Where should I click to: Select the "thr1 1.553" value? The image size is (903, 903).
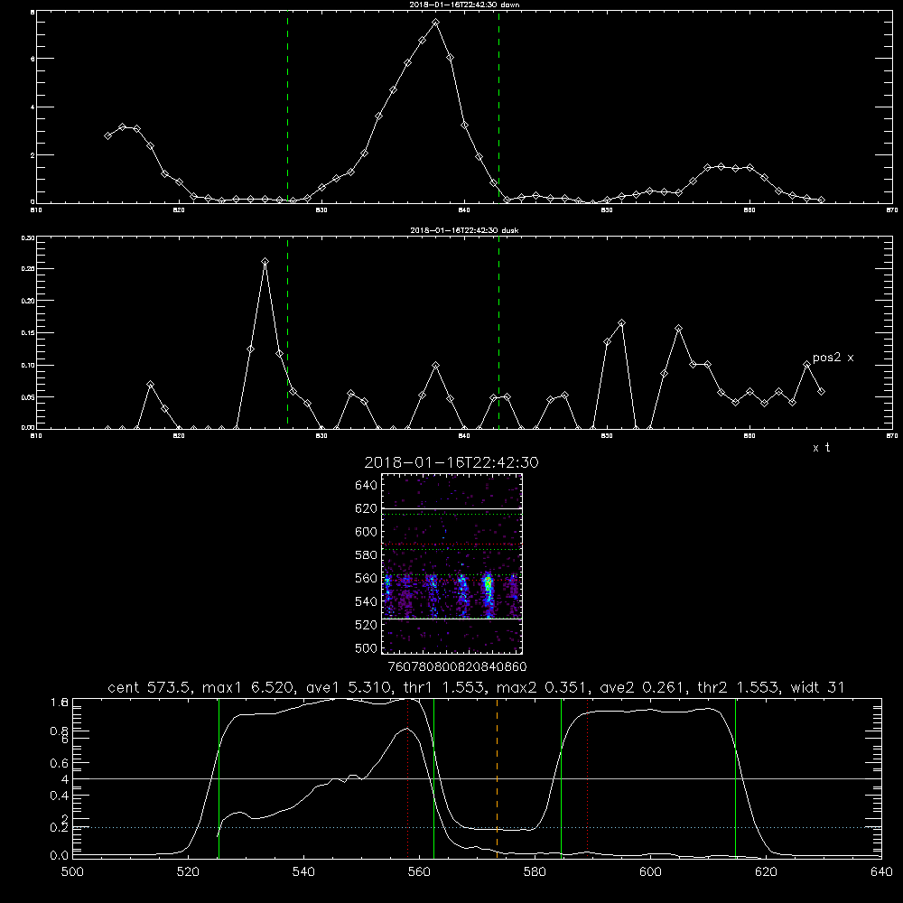[x=444, y=687]
